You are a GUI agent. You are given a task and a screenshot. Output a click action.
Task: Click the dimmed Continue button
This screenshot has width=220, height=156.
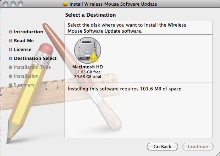pyautogui.click(x=198, y=147)
